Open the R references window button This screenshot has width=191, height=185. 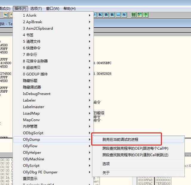pyautogui.click(x=112, y=15)
